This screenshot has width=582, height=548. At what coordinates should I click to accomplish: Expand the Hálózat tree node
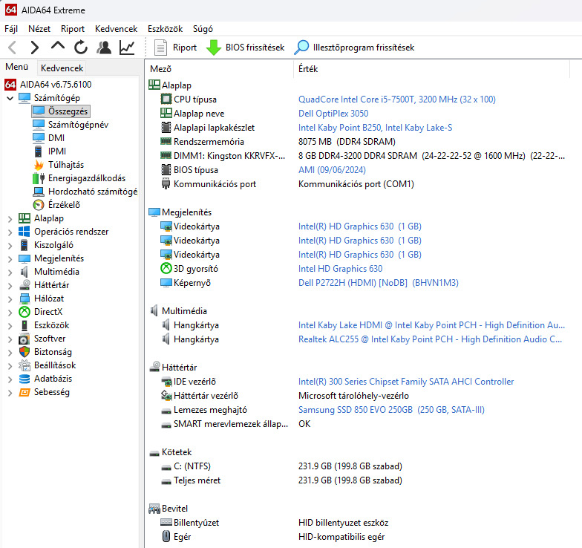point(10,299)
